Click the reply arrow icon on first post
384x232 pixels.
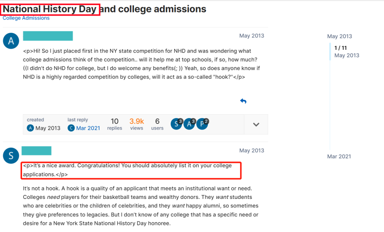(x=243, y=101)
